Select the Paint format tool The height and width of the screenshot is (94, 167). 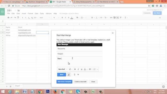(18, 17)
